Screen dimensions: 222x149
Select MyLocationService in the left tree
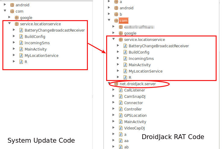tap(42, 55)
